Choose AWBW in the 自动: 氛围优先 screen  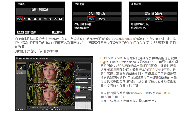tap(102, 19)
